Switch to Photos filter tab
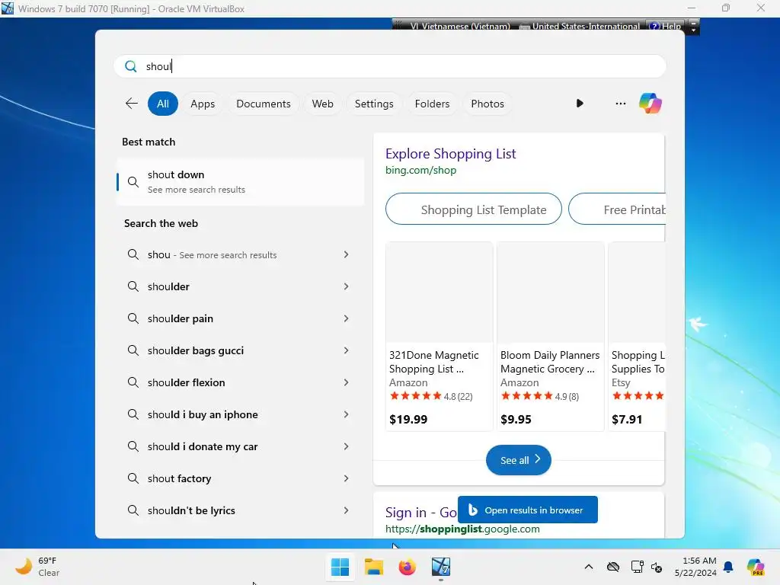 coord(487,104)
